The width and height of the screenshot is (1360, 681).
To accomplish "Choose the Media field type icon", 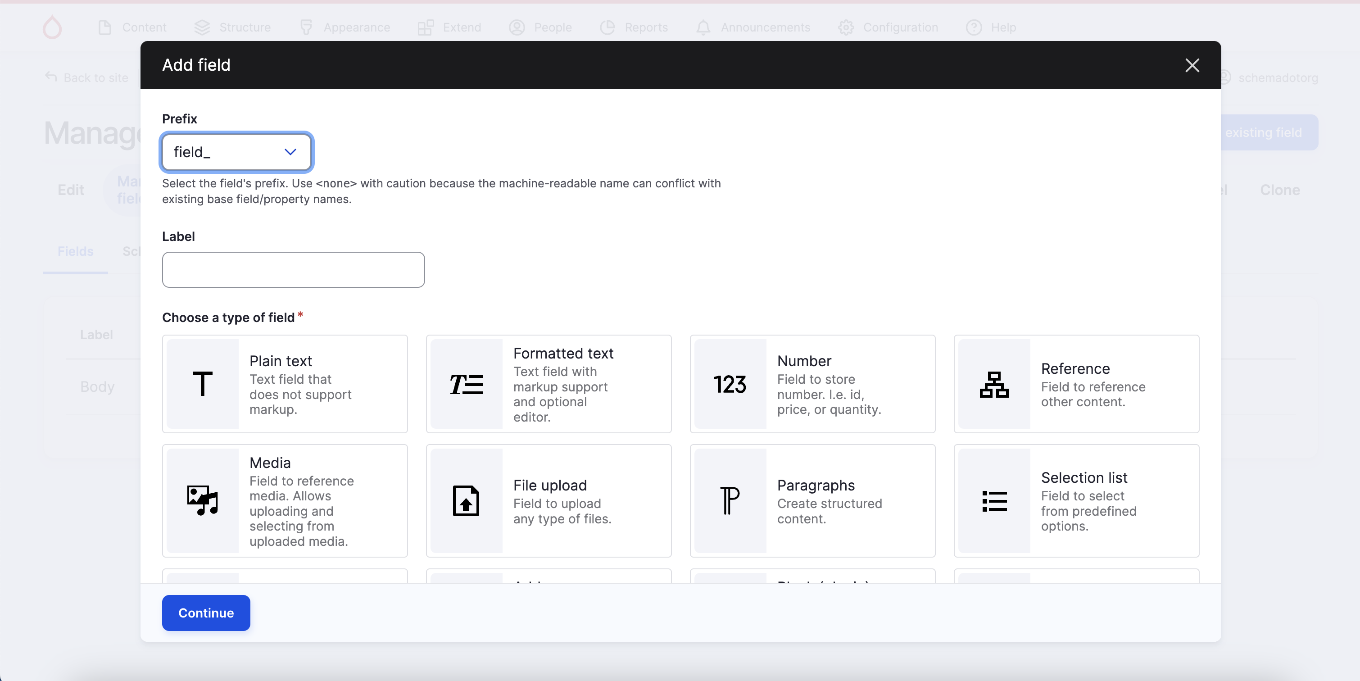I will point(202,500).
